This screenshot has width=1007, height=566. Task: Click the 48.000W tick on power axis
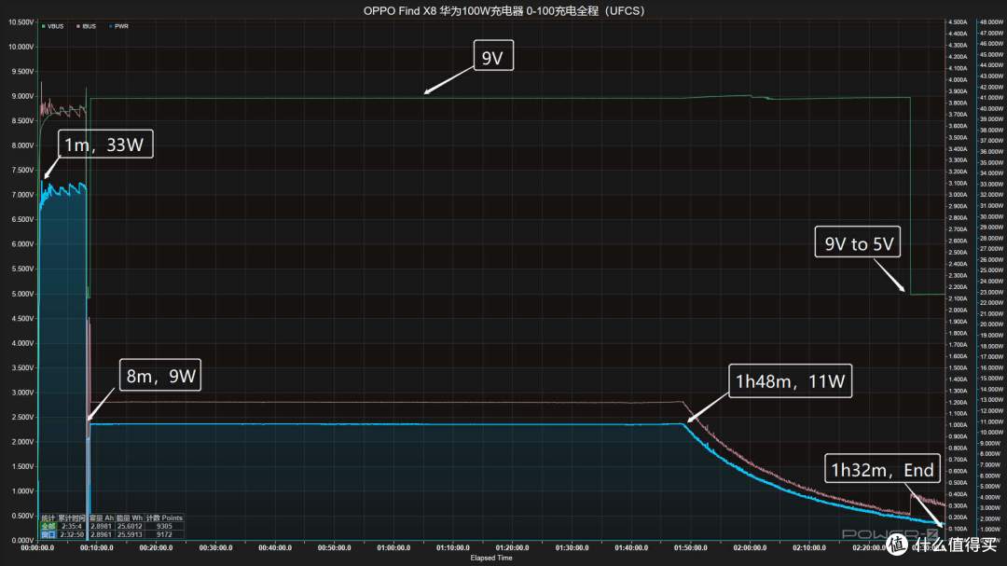pos(991,21)
